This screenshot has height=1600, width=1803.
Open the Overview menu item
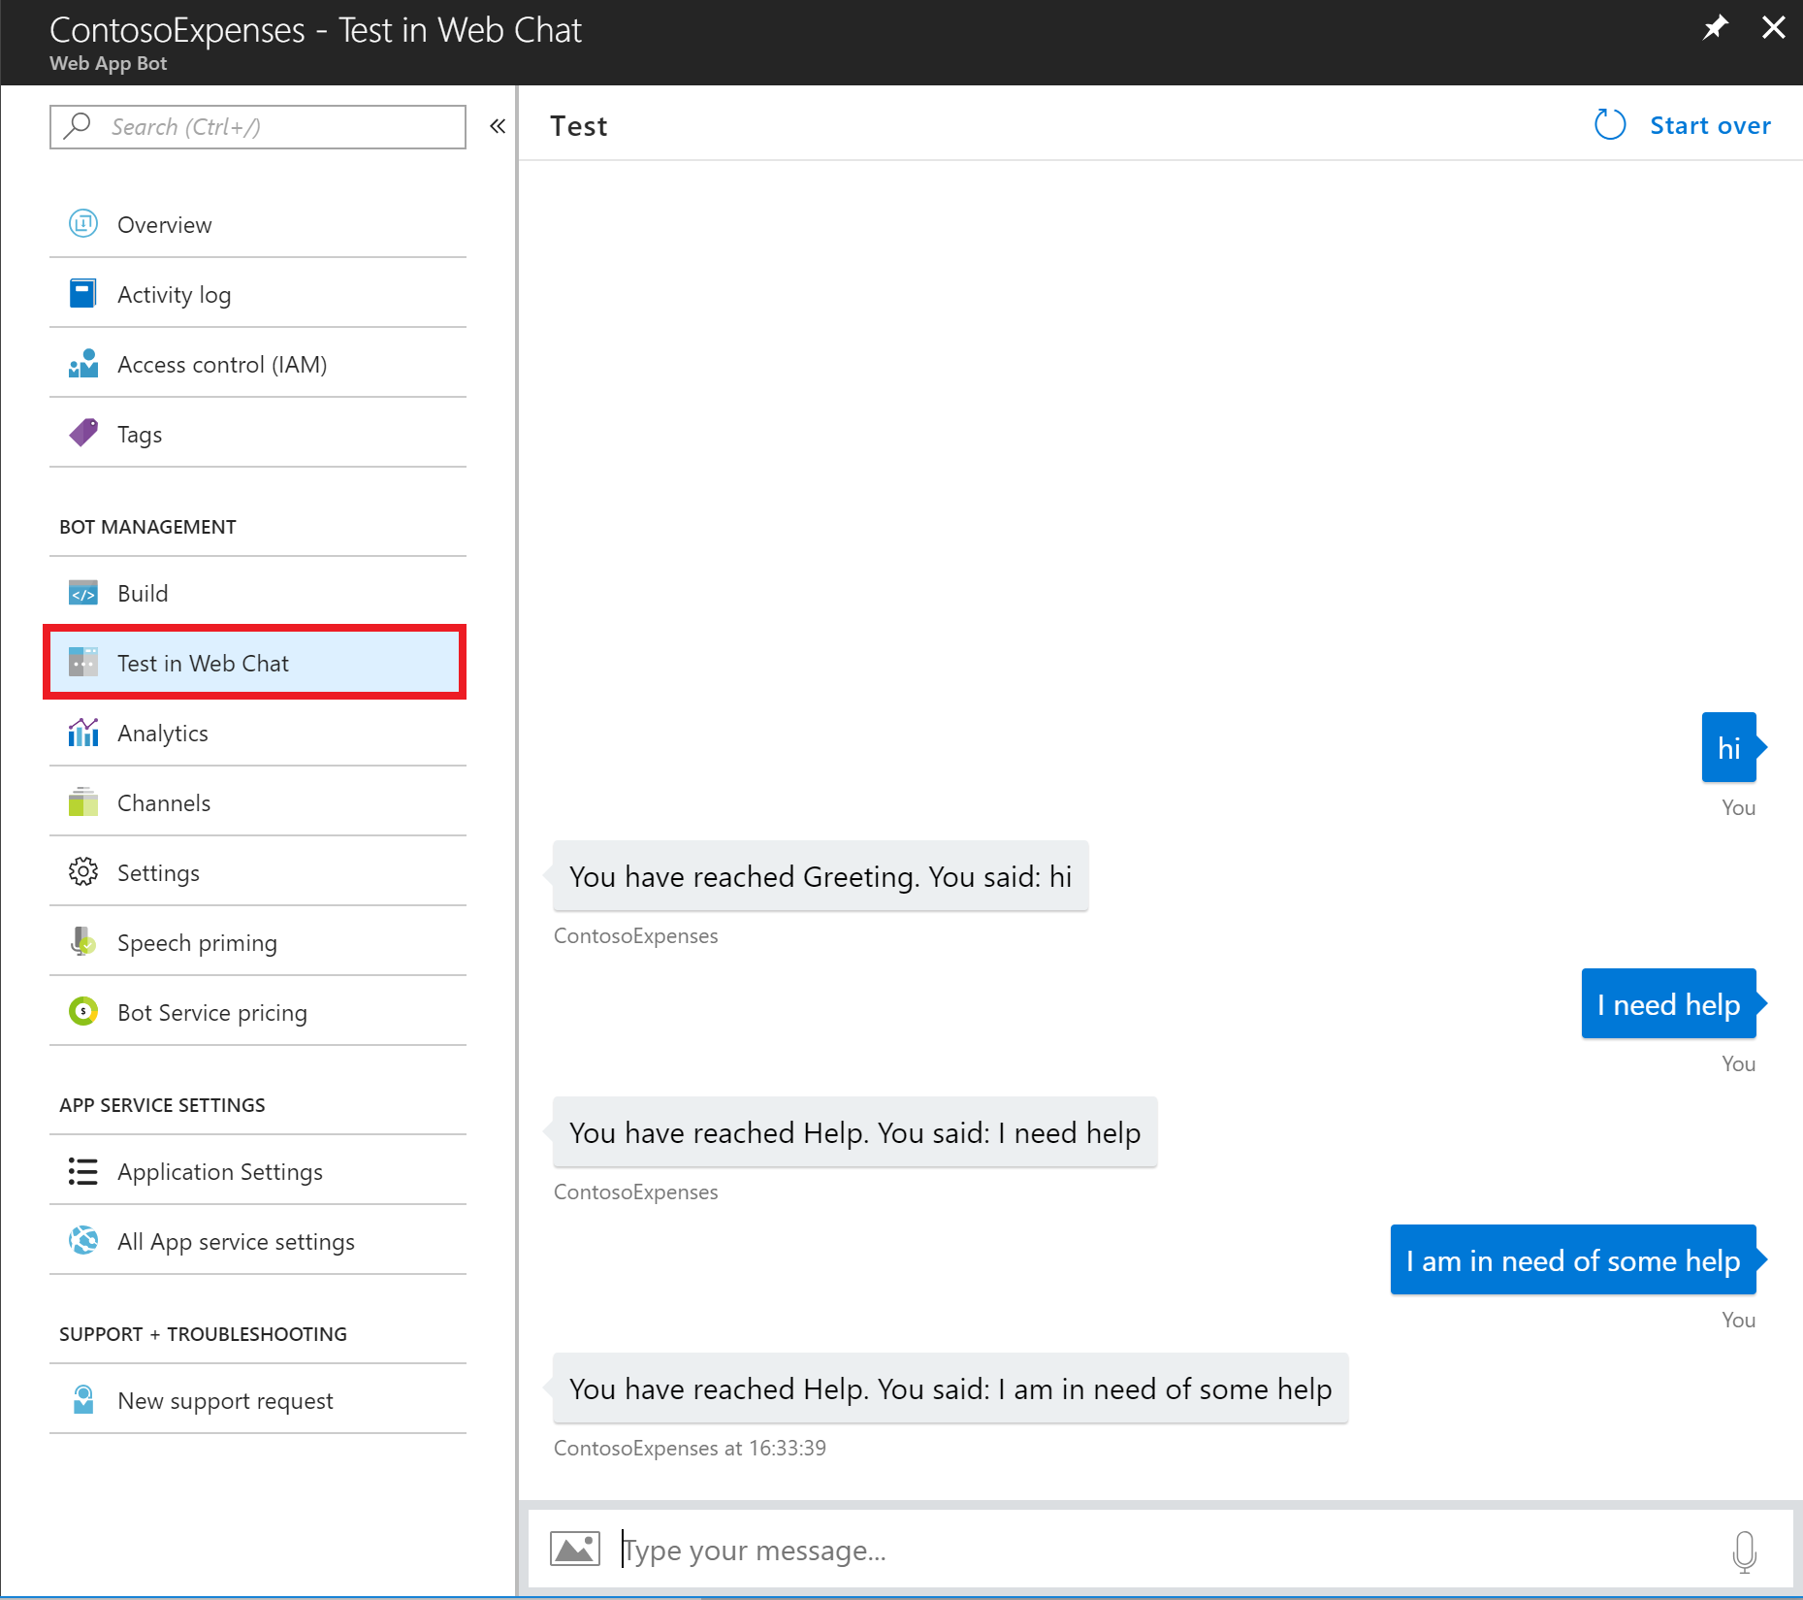point(258,224)
